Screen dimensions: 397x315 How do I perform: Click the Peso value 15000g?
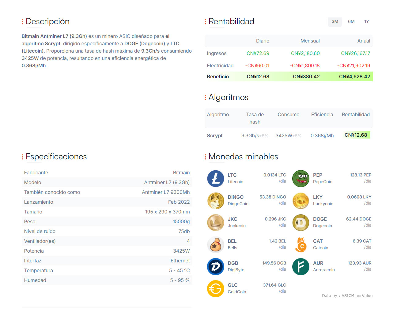pos(181,222)
